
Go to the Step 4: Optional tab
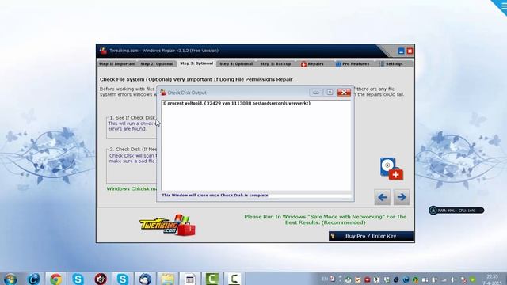236,64
